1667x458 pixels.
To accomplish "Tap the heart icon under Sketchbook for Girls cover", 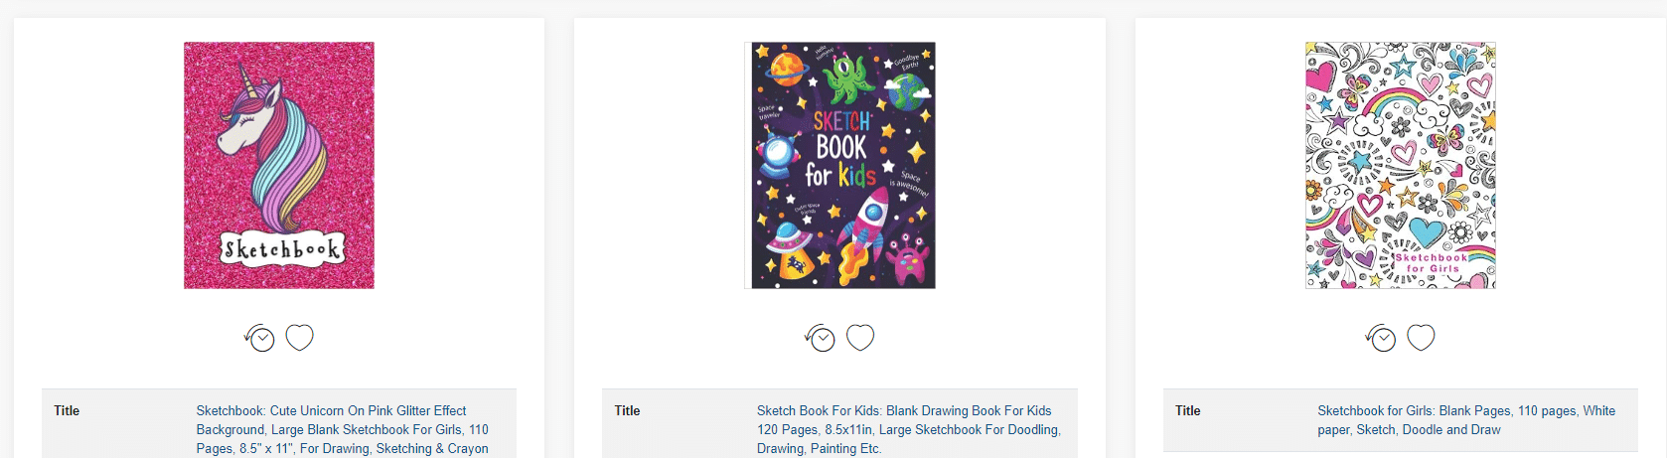I will (x=1421, y=338).
